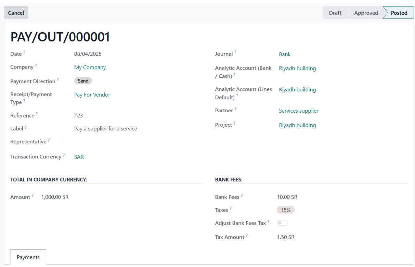Toggle the Adjust Bank Fees Tax switch
The image size is (415, 267).
[x=282, y=223]
